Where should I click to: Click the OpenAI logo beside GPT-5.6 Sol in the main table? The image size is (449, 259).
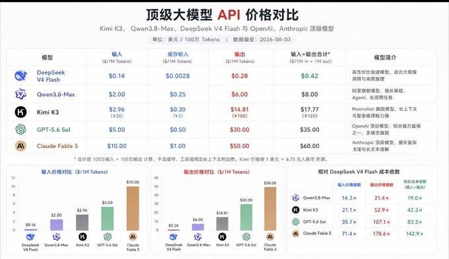pyautogui.click(x=20, y=129)
